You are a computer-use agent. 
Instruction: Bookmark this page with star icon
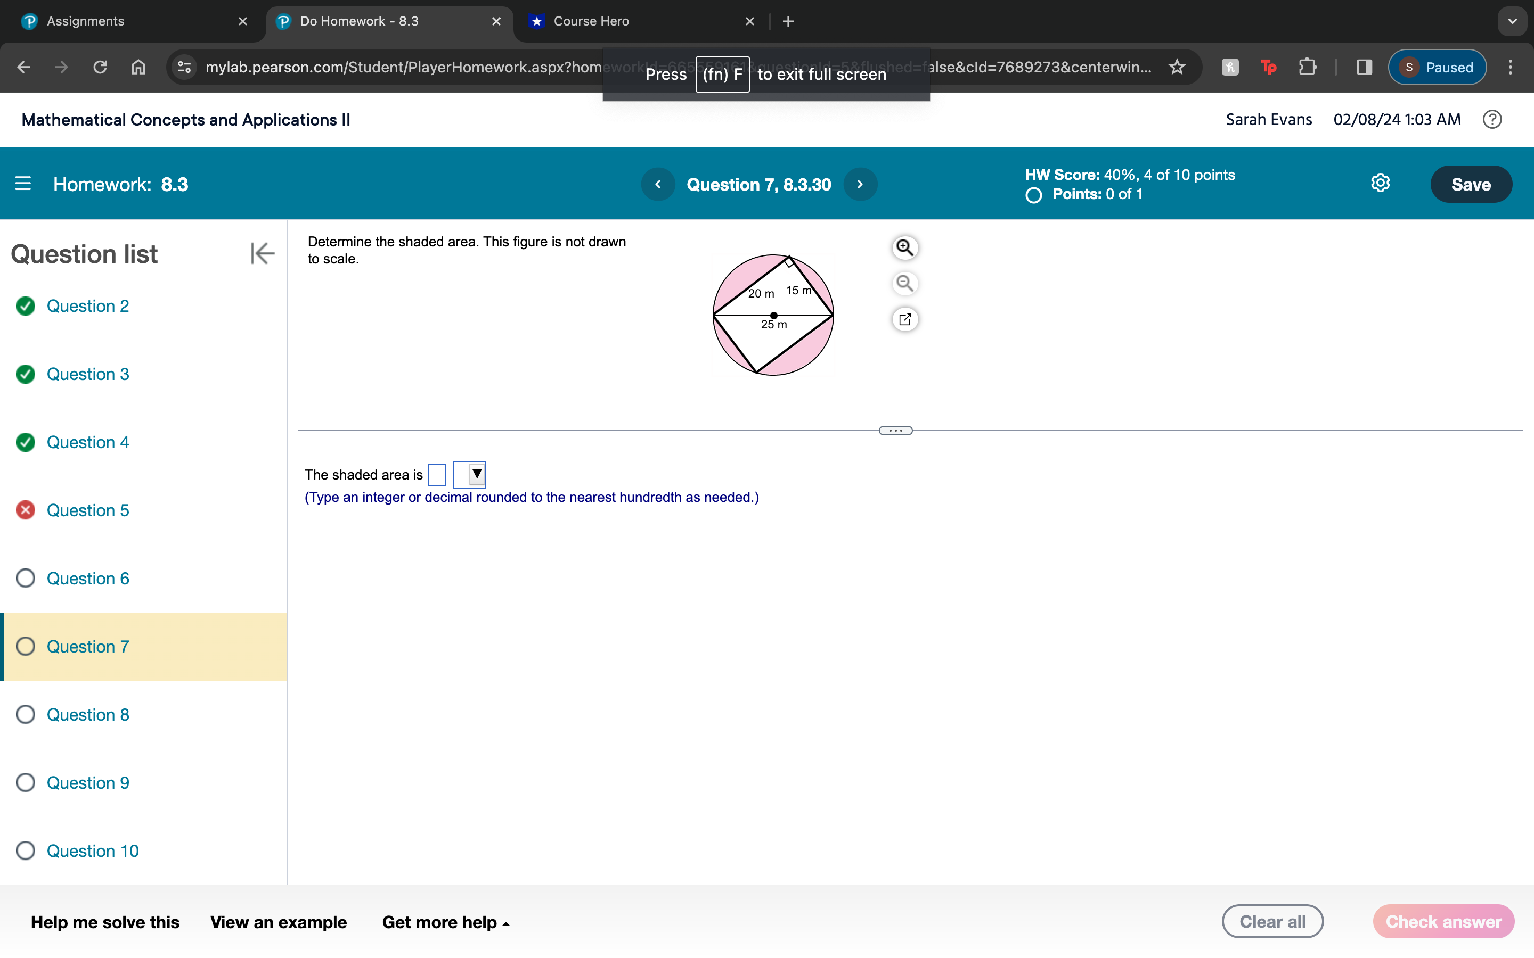(1177, 67)
